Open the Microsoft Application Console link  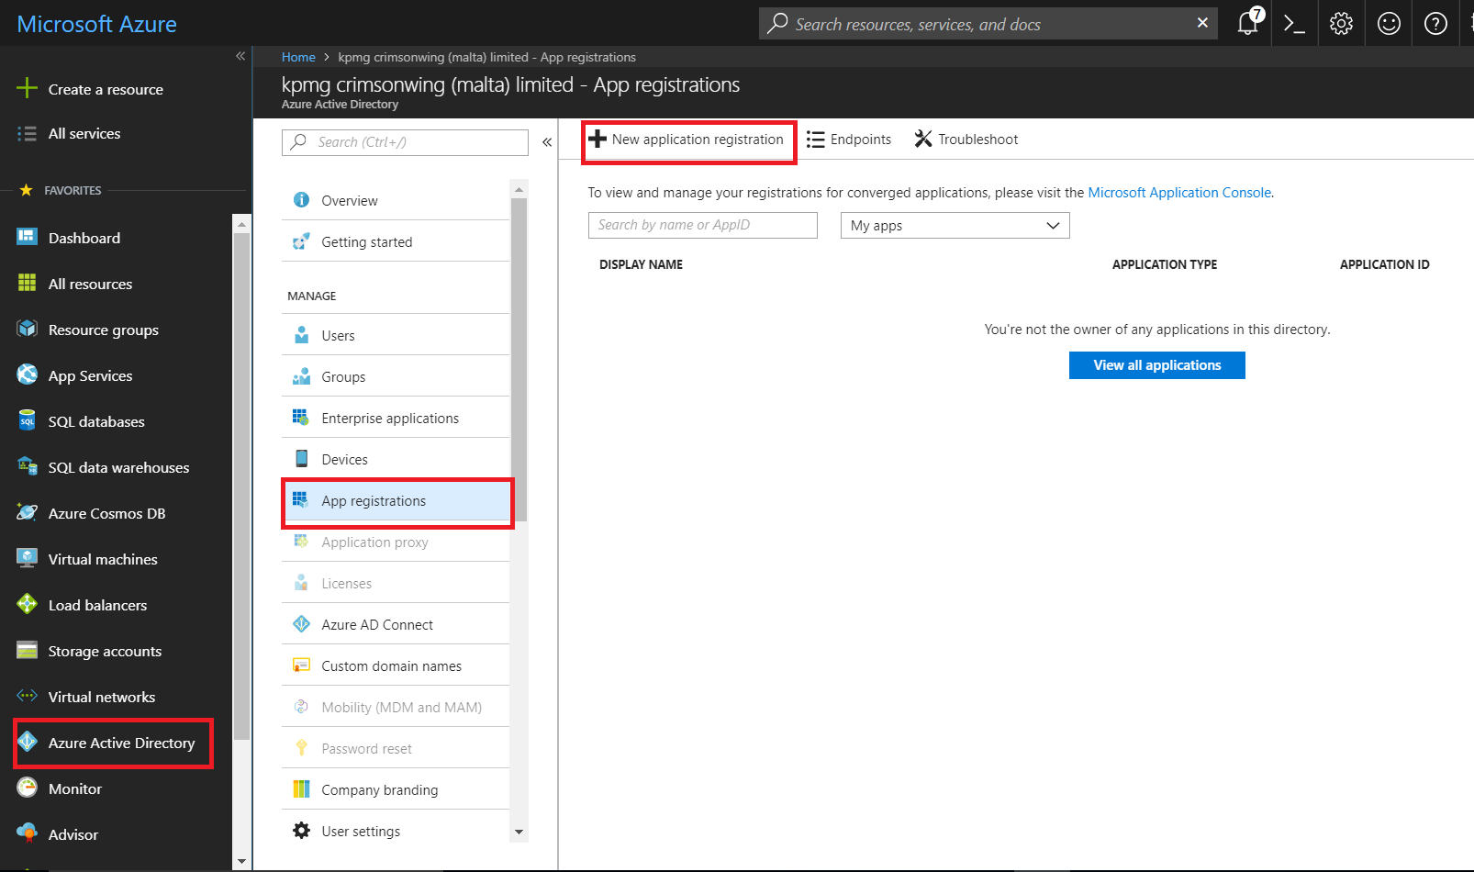point(1179,192)
